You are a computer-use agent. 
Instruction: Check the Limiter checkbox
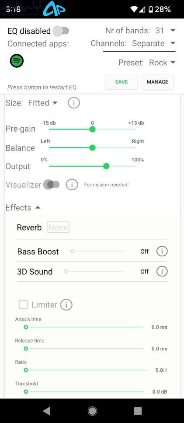[x=23, y=305]
